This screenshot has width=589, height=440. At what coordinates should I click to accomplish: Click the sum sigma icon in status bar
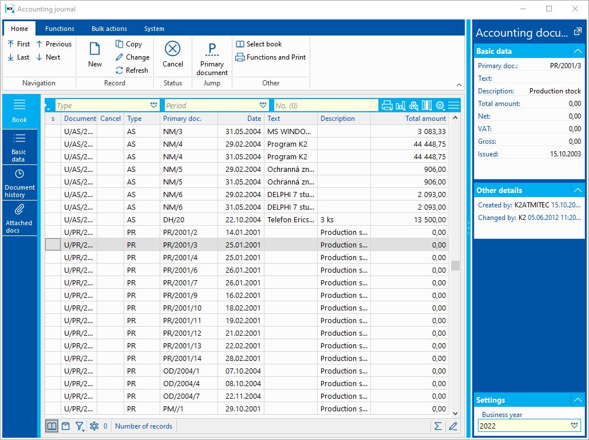(x=438, y=426)
